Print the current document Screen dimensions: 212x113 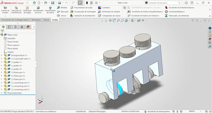click(60, 3)
